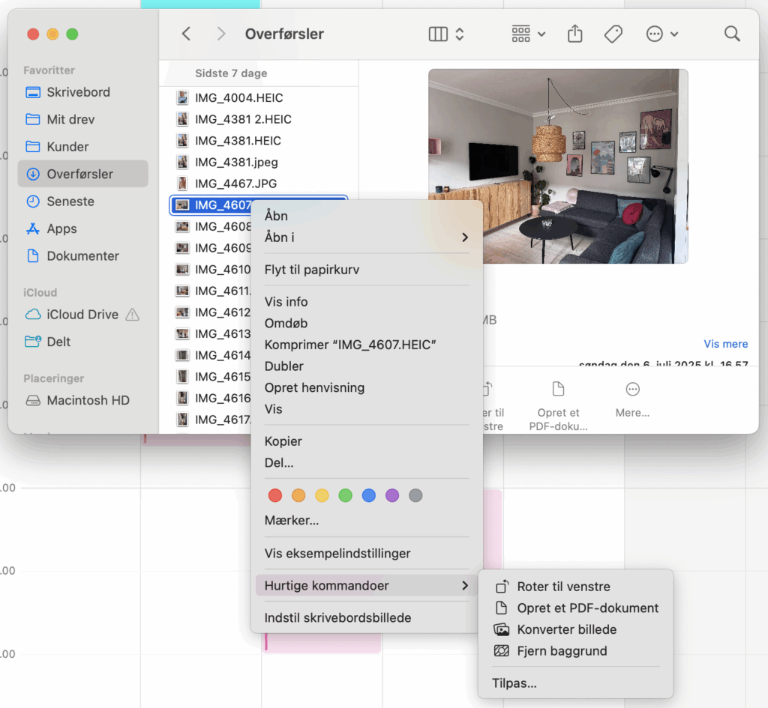
Task: Open the ellipsis action menu dropdown
Action: pos(661,34)
